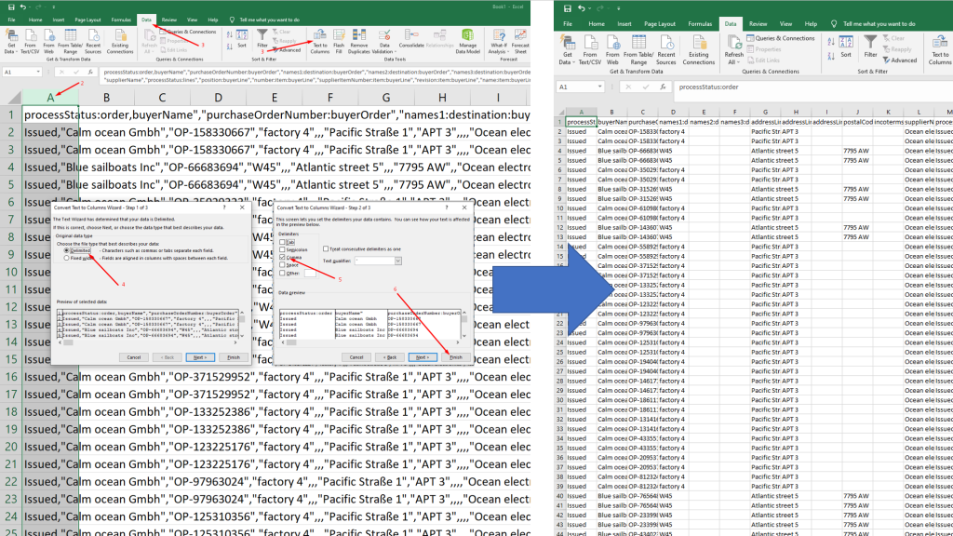Select the Delimited radio button
Image resolution: width=953 pixels, height=536 pixels.
pos(67,250)
